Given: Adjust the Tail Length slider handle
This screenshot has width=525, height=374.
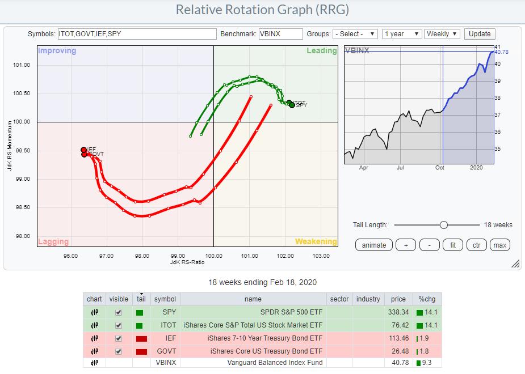Looking at the screenshot, I should (x=444, y=225).
